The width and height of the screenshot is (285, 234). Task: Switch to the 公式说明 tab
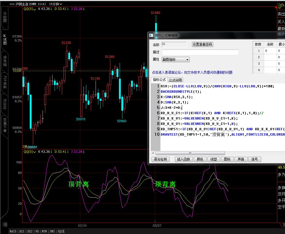(x=175, y=80)
